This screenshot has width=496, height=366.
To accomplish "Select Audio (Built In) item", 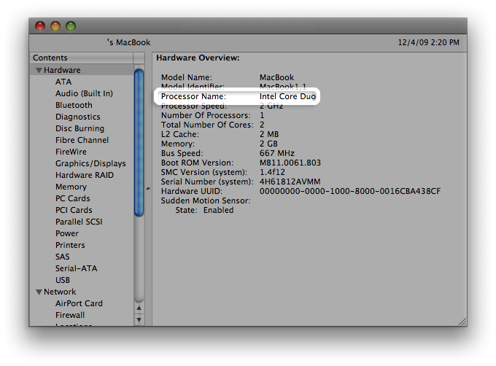I will click(x=84, y=93).
